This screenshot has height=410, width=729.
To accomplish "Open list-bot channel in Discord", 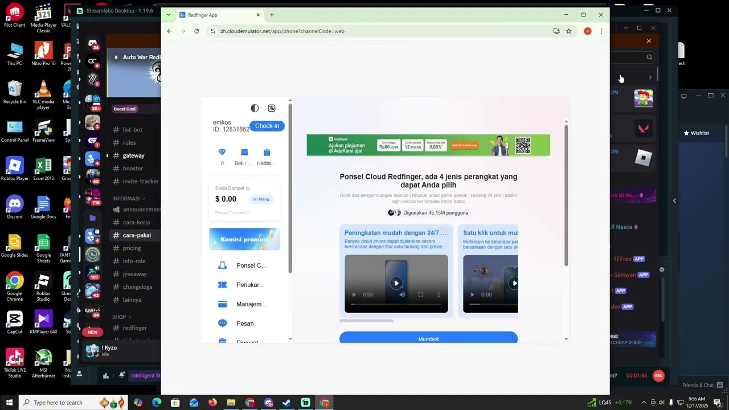I will click(x=133, y=130).
